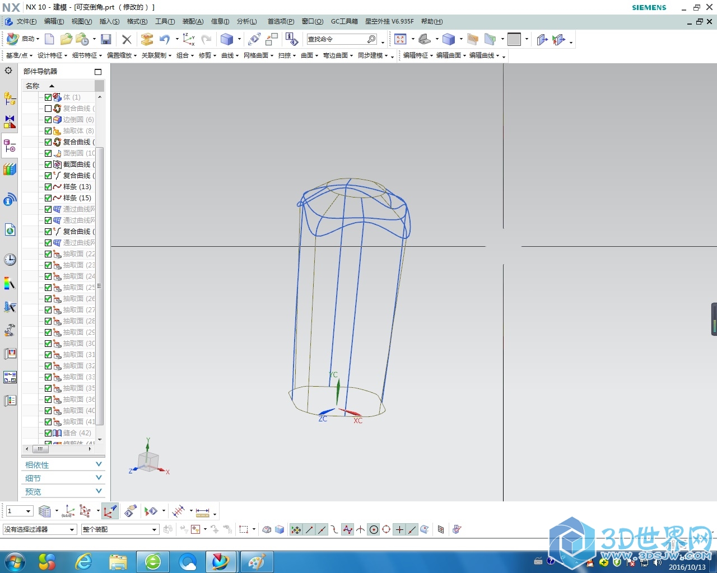The width and height of the screenshot is (717, 573).
Task: Toggle the snap to arc center icon
Action: (x=374, y=529)
